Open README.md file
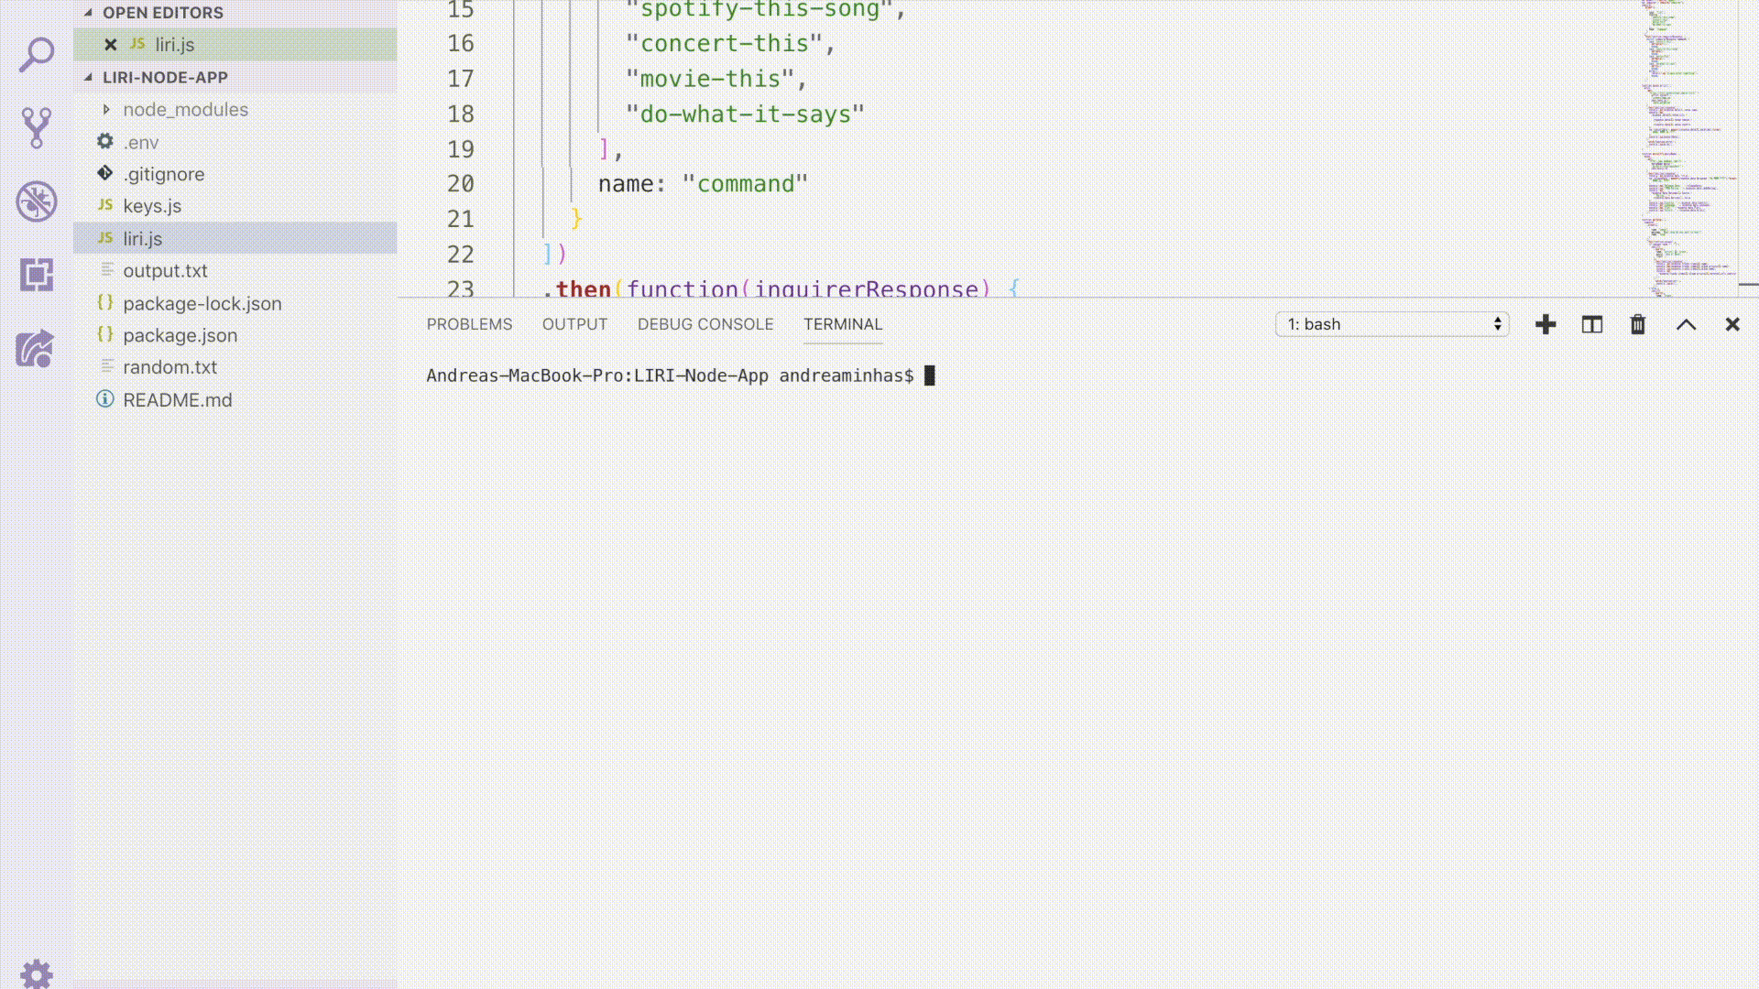Image resolution: width=1759 pixels, height=989 pixels. click(177, 400)
